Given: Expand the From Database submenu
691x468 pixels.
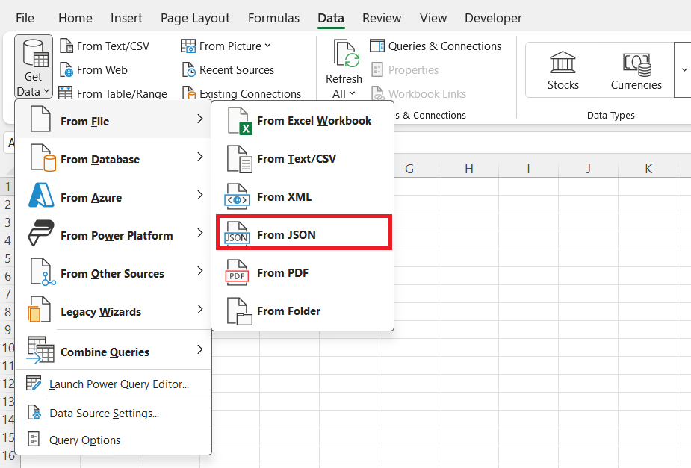Looking at the screenshot, I should point(114,157).
